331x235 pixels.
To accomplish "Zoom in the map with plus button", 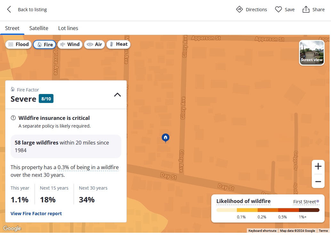I will point(318,166).
